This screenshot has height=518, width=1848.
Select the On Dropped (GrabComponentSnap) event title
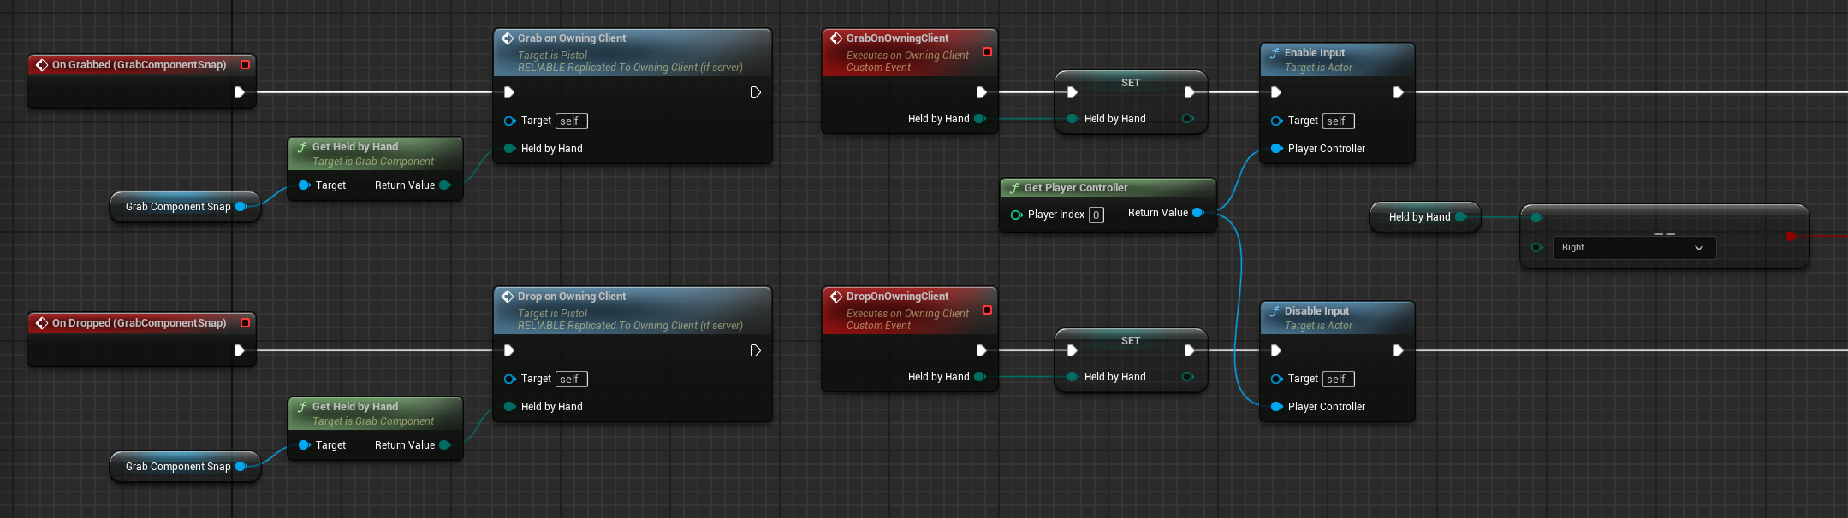click(x=139, y=323)
